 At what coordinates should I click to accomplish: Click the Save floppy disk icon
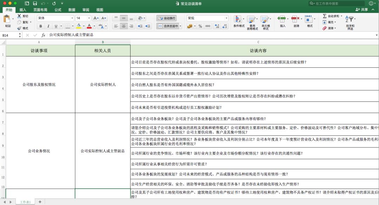tap(35, 4)
